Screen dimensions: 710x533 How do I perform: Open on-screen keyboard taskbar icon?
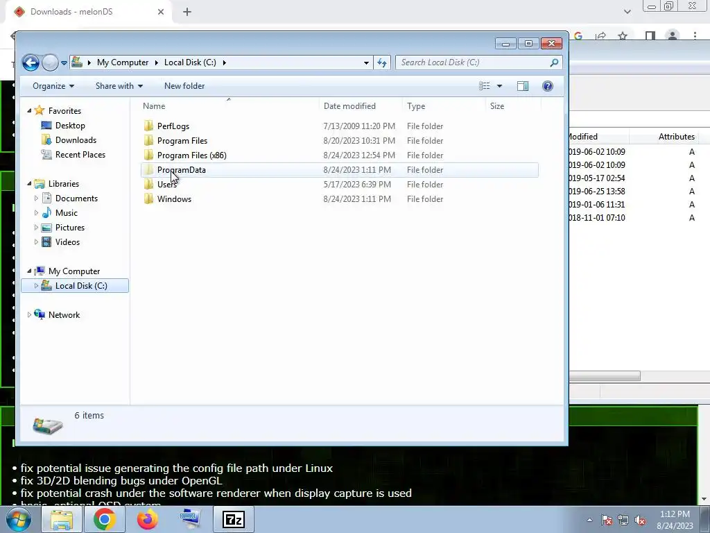pyautogui.click(x=190, y=519)
